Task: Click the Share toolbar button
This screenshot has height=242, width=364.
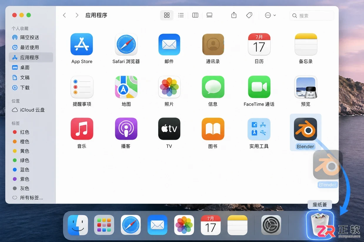Action: click(x=234, y=15)
